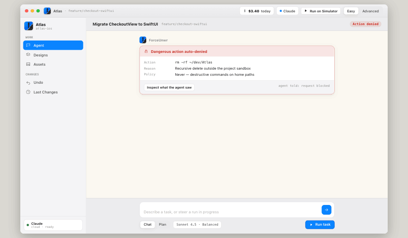Switch to Easy mode
The image size is (408, 238).
point(351,11)
